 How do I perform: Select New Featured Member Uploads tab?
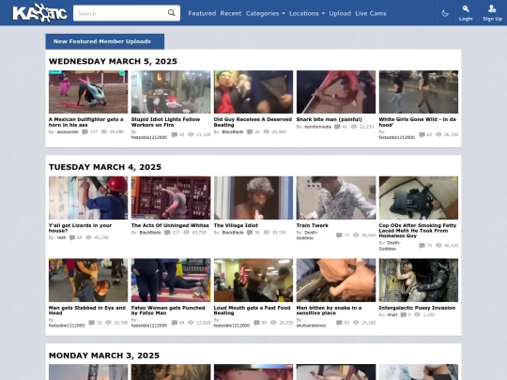click(x=105, y=41)
